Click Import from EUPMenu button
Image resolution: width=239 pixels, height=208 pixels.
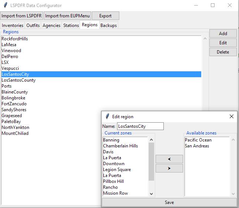[67, 16]
